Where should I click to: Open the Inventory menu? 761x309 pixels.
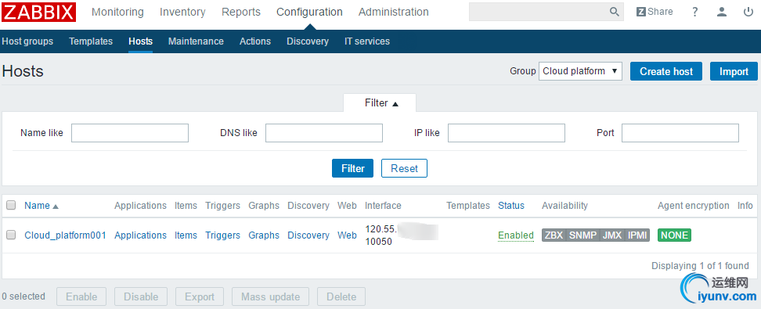click(182, 12)
